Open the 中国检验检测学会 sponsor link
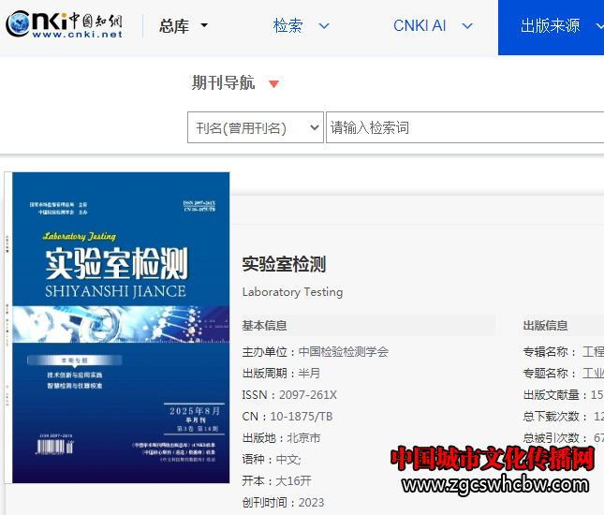 tap(343, 352)
